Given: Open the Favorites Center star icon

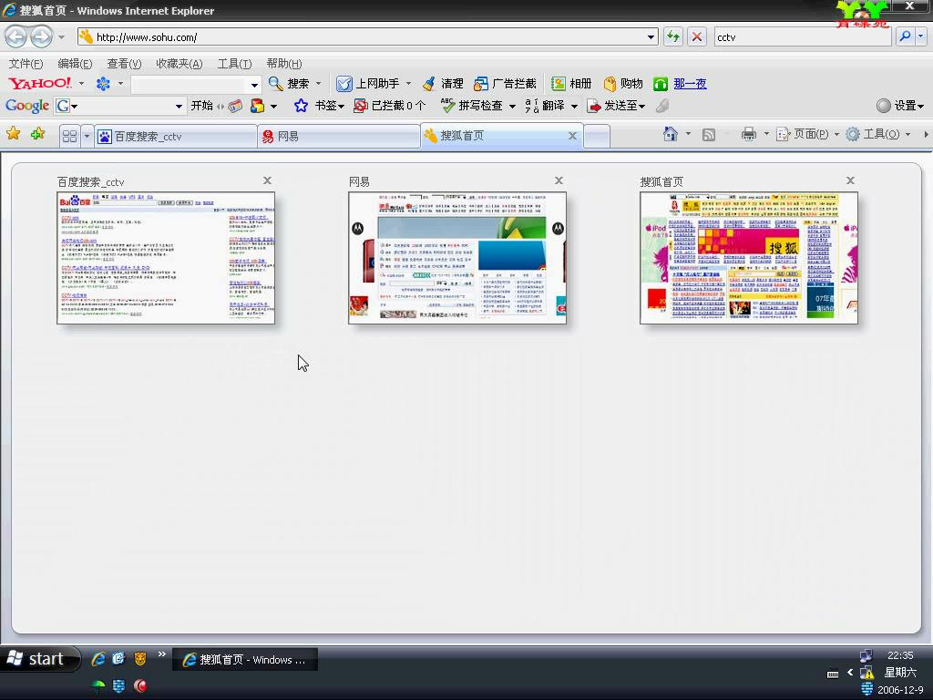Looking at the screenshot, I should (13, 134).
